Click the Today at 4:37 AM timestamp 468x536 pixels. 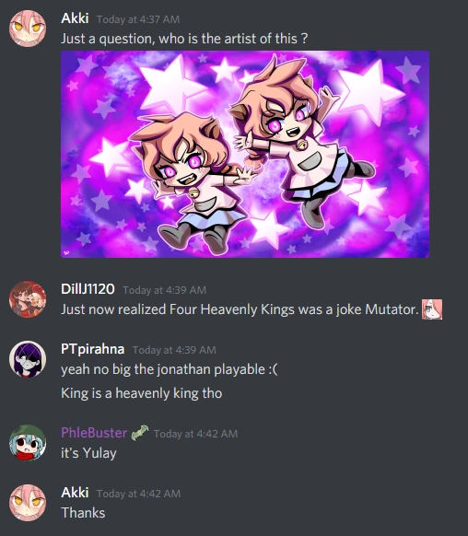pyautogui.click(x=138, y=19)
